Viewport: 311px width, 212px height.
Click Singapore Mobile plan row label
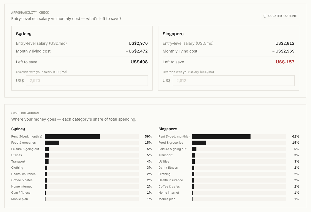click(167, 199)
